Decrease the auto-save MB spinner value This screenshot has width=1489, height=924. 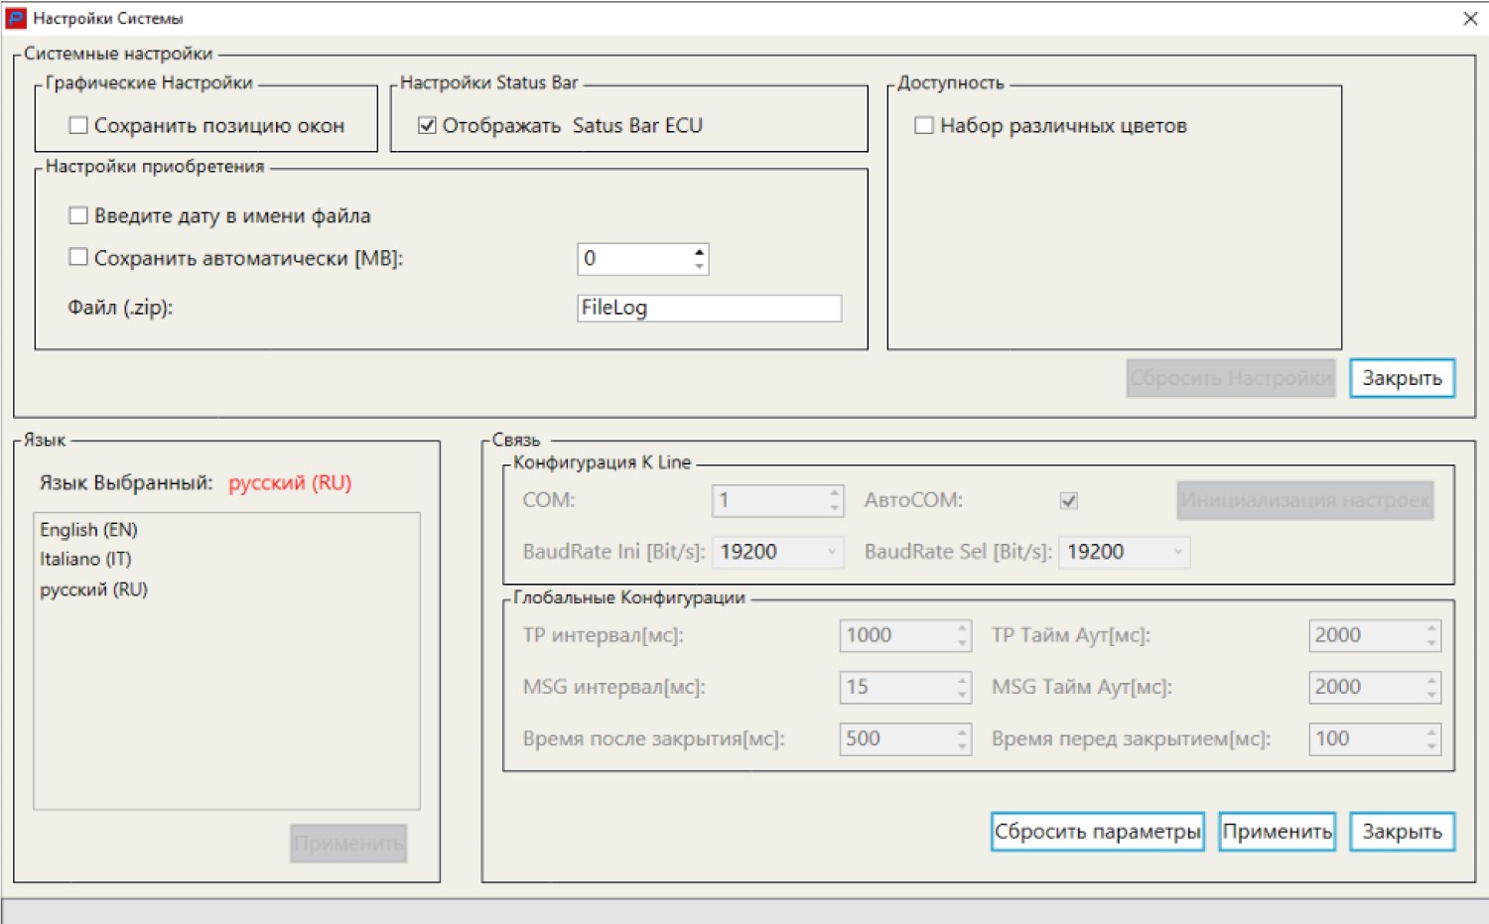[700, 266]
